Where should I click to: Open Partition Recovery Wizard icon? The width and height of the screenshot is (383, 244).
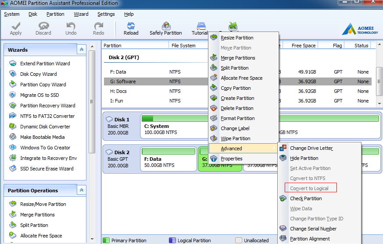coord(13,106)
